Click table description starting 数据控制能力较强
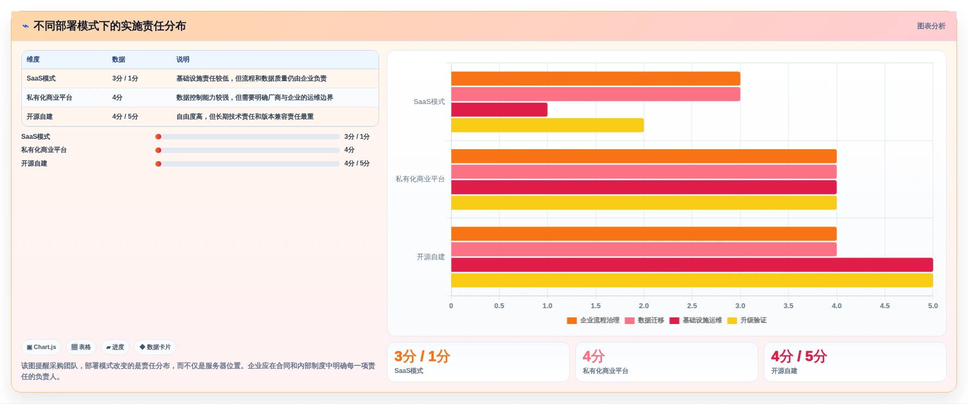This screenshot has width=968, height=404. [x=254, y=97]
